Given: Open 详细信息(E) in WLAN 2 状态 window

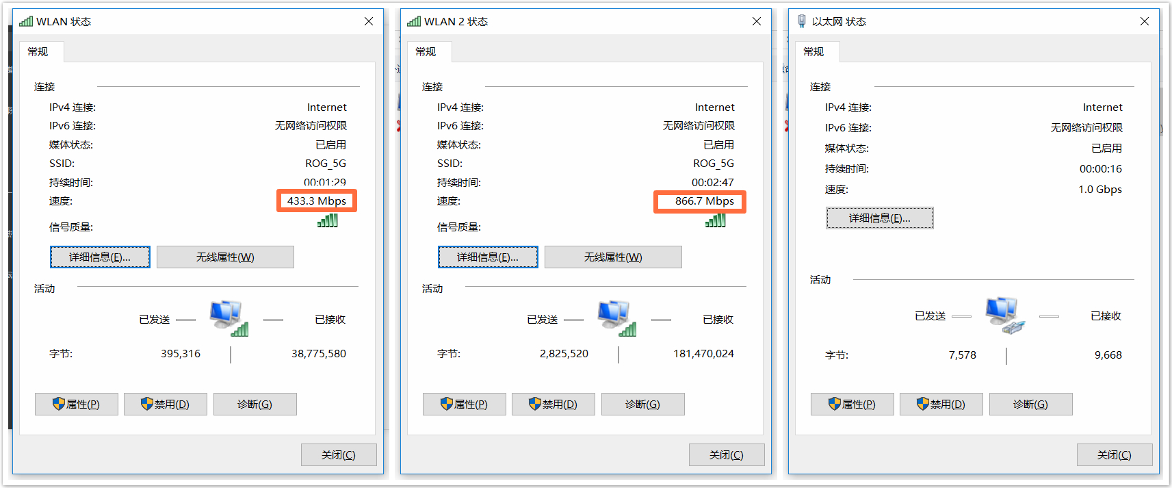Looking at the screenshot, I should 488,257.
